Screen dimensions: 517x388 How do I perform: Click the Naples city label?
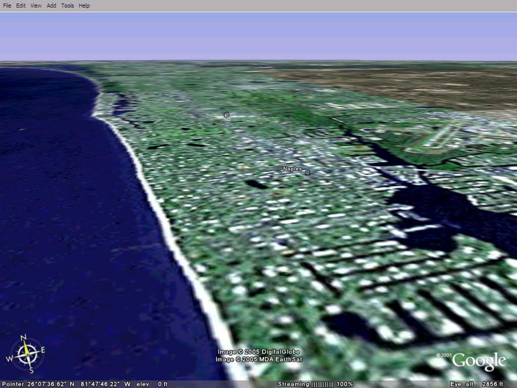[x=292, y=169]
